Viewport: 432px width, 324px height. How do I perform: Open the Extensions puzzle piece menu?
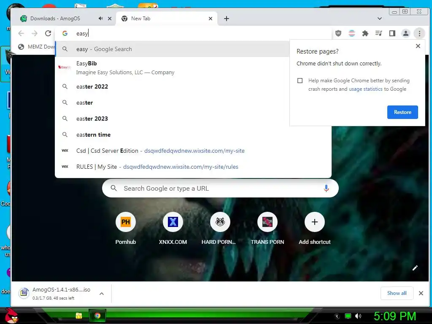pos(365,33)
